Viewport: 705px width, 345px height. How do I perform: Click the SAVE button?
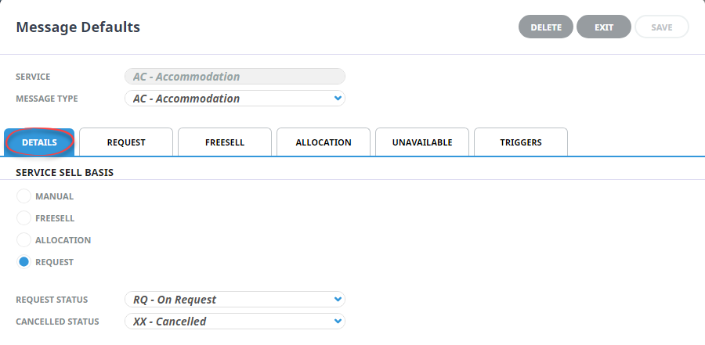[662, 27]
